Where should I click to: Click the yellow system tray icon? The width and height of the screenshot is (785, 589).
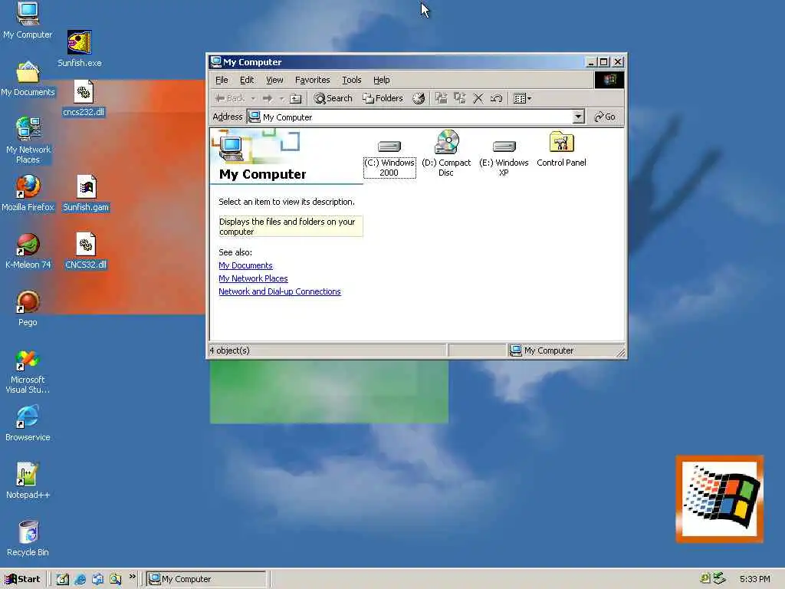(x=705, y=578)
